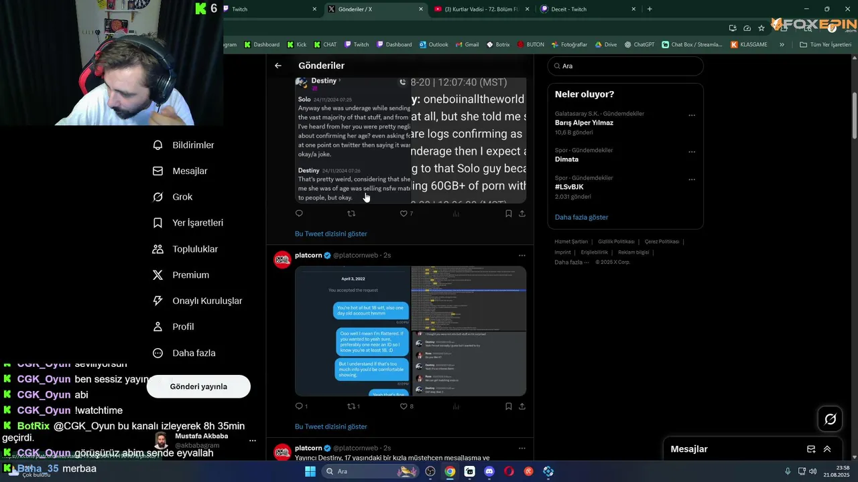View analytics of the Destiny screenshot tweet

(x=456, y=214)
